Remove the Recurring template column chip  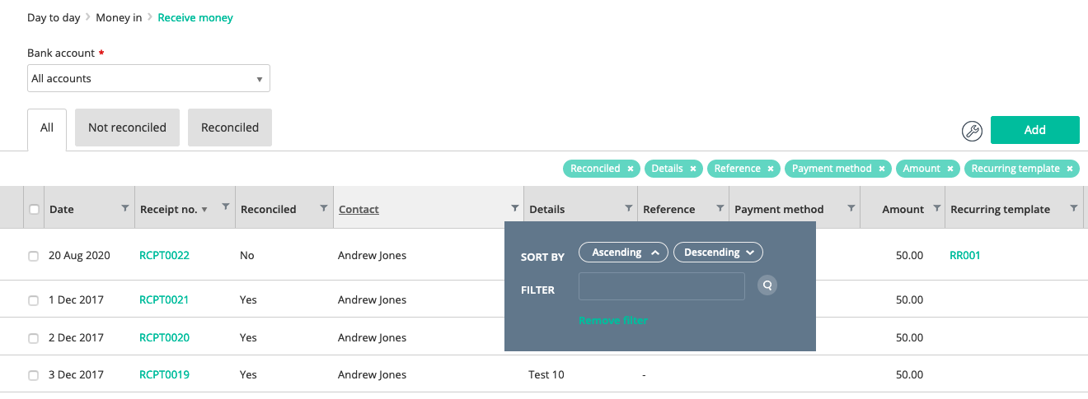(1070, 169)
